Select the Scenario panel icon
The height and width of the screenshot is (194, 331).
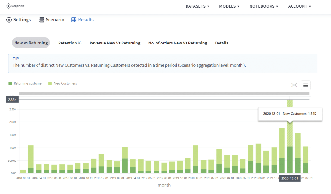pos(41,19)
